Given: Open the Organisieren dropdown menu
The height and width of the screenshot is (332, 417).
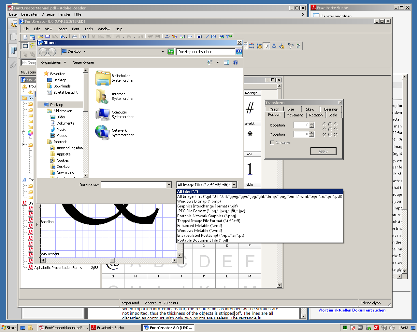Looking at the screenshot, I should (x=53, y=62).
